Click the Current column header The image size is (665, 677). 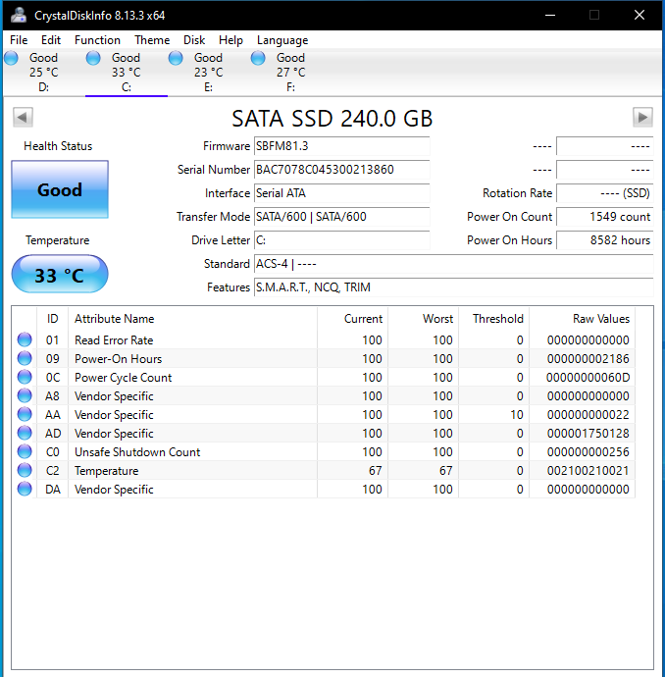tap(352, 319)
